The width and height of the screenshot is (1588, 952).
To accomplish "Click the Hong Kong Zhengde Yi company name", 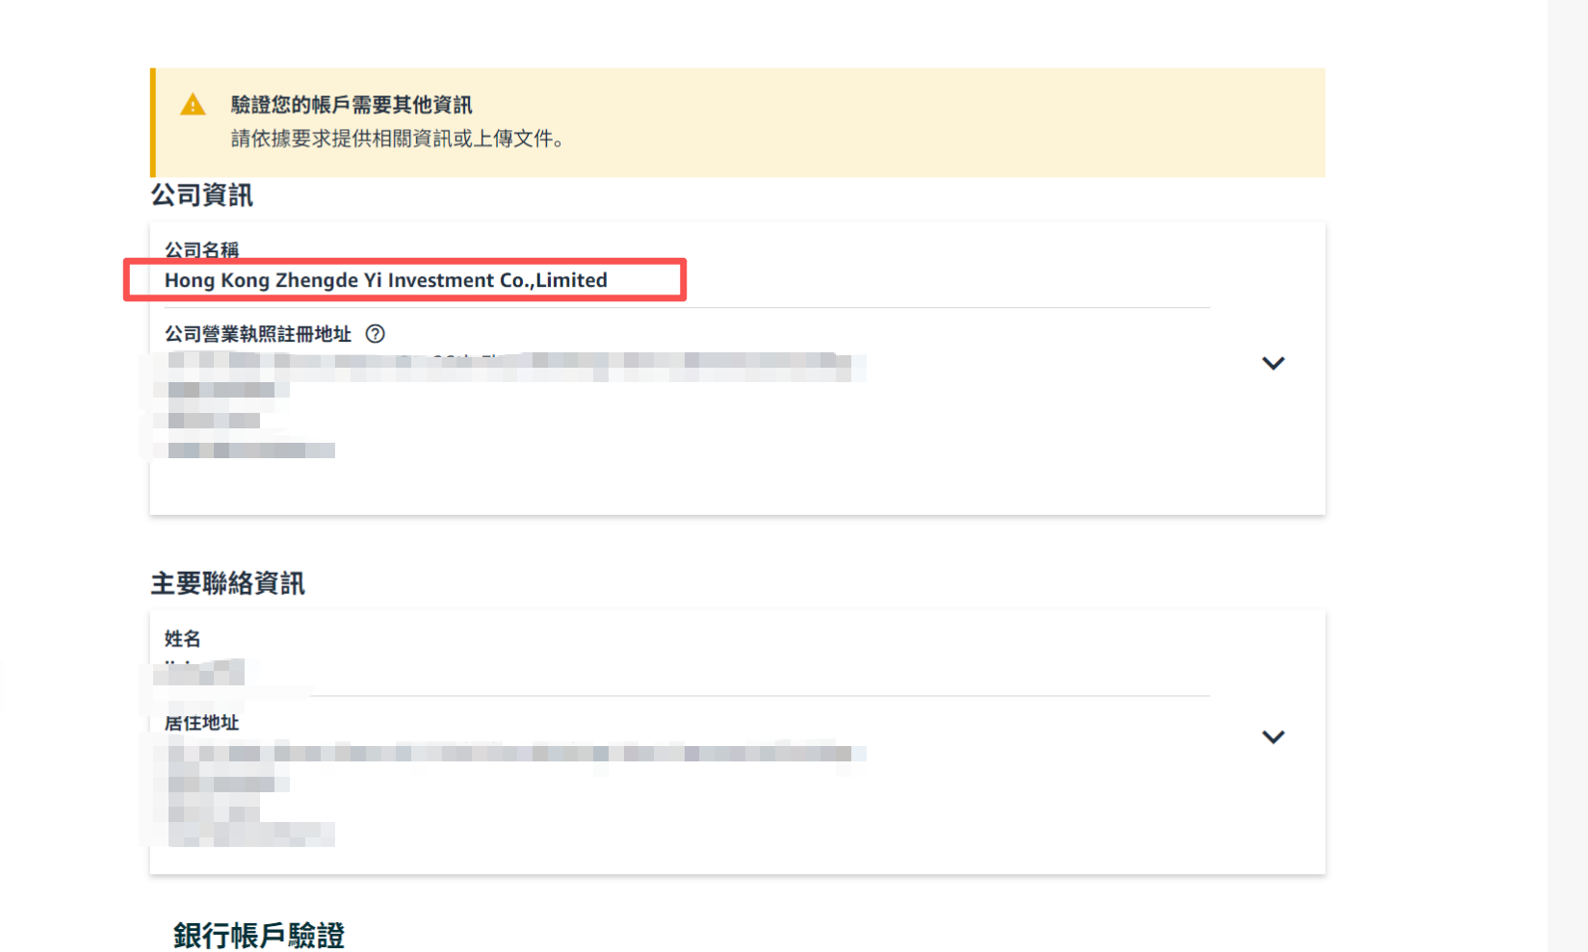I will [385, 280].
